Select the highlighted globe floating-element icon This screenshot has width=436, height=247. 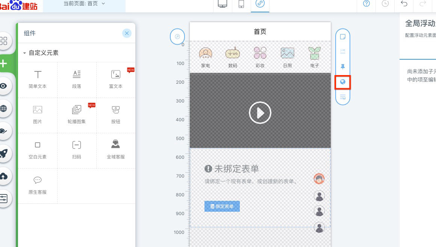[x=343, y=82]
